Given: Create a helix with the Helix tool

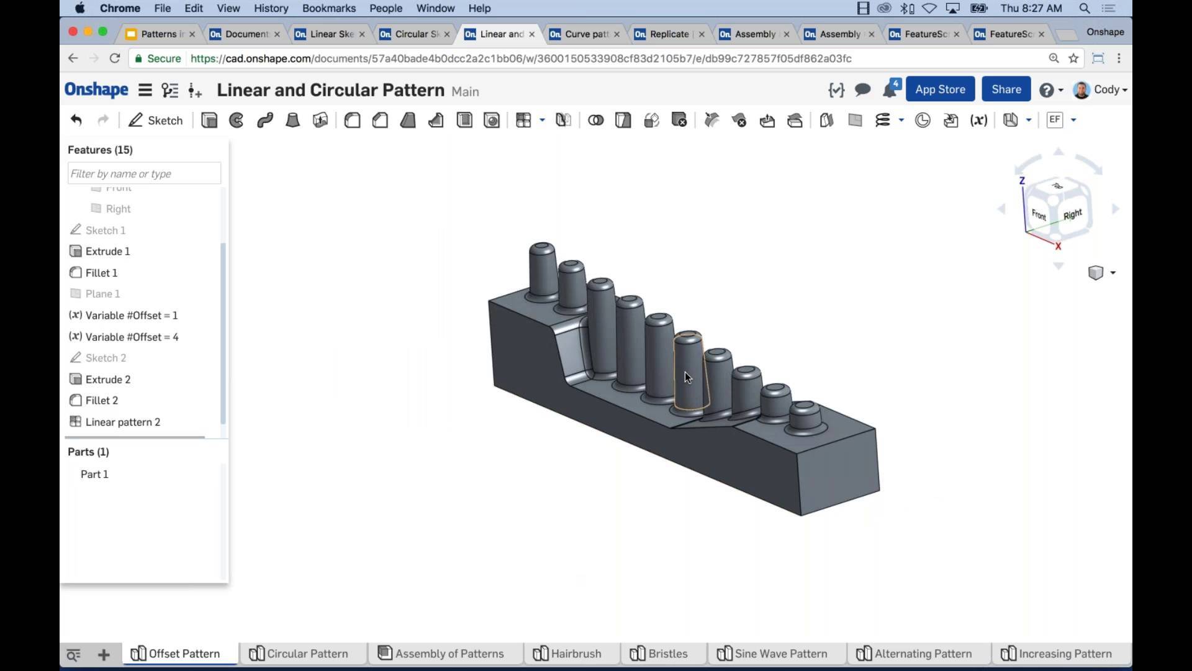Looking at the screenshot, I should [x=883, y=120].
